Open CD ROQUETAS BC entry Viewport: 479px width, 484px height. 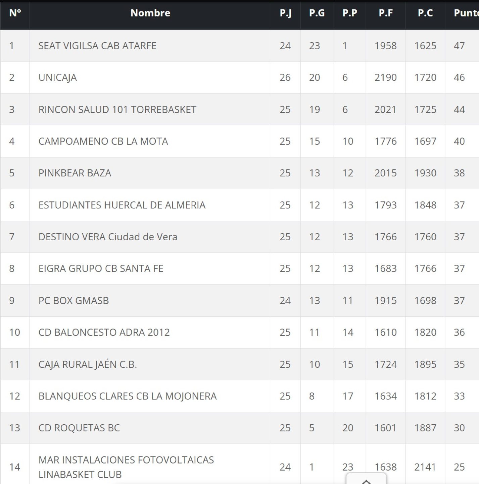[x=79, y=428]
